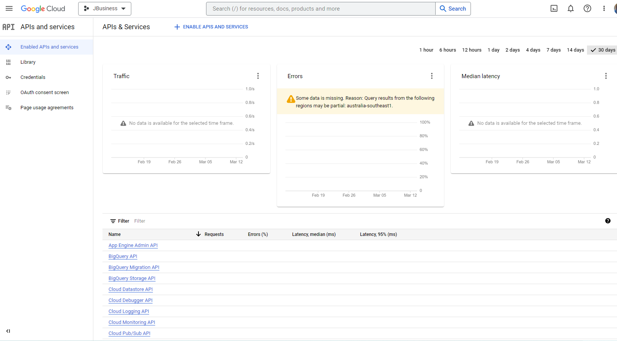Select the 7 days time range
The image size is (617, 341).
553,50
